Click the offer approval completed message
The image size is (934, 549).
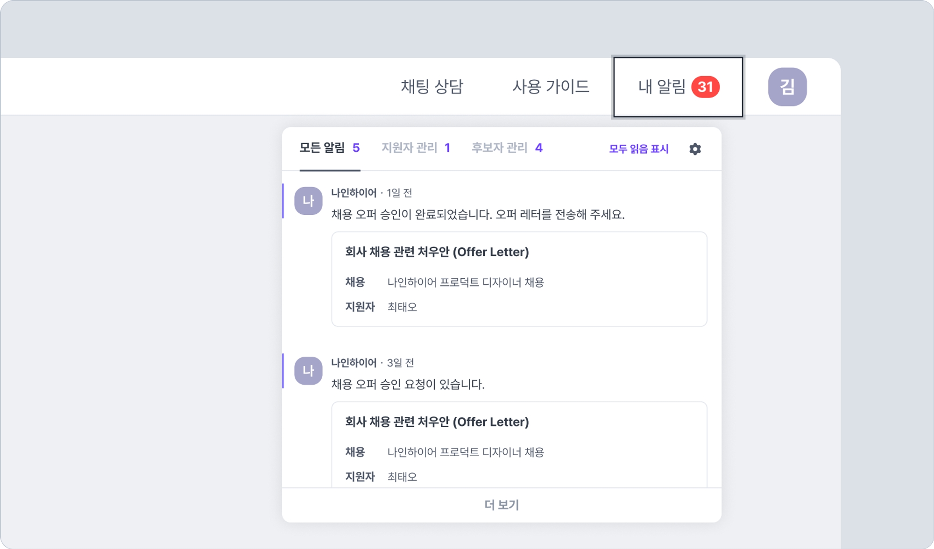point(478,215)
